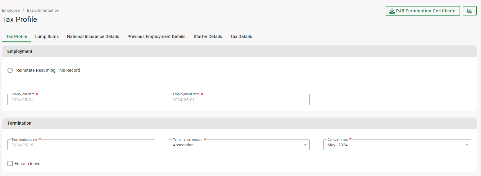Click the Termination section header

coord(19,123)
